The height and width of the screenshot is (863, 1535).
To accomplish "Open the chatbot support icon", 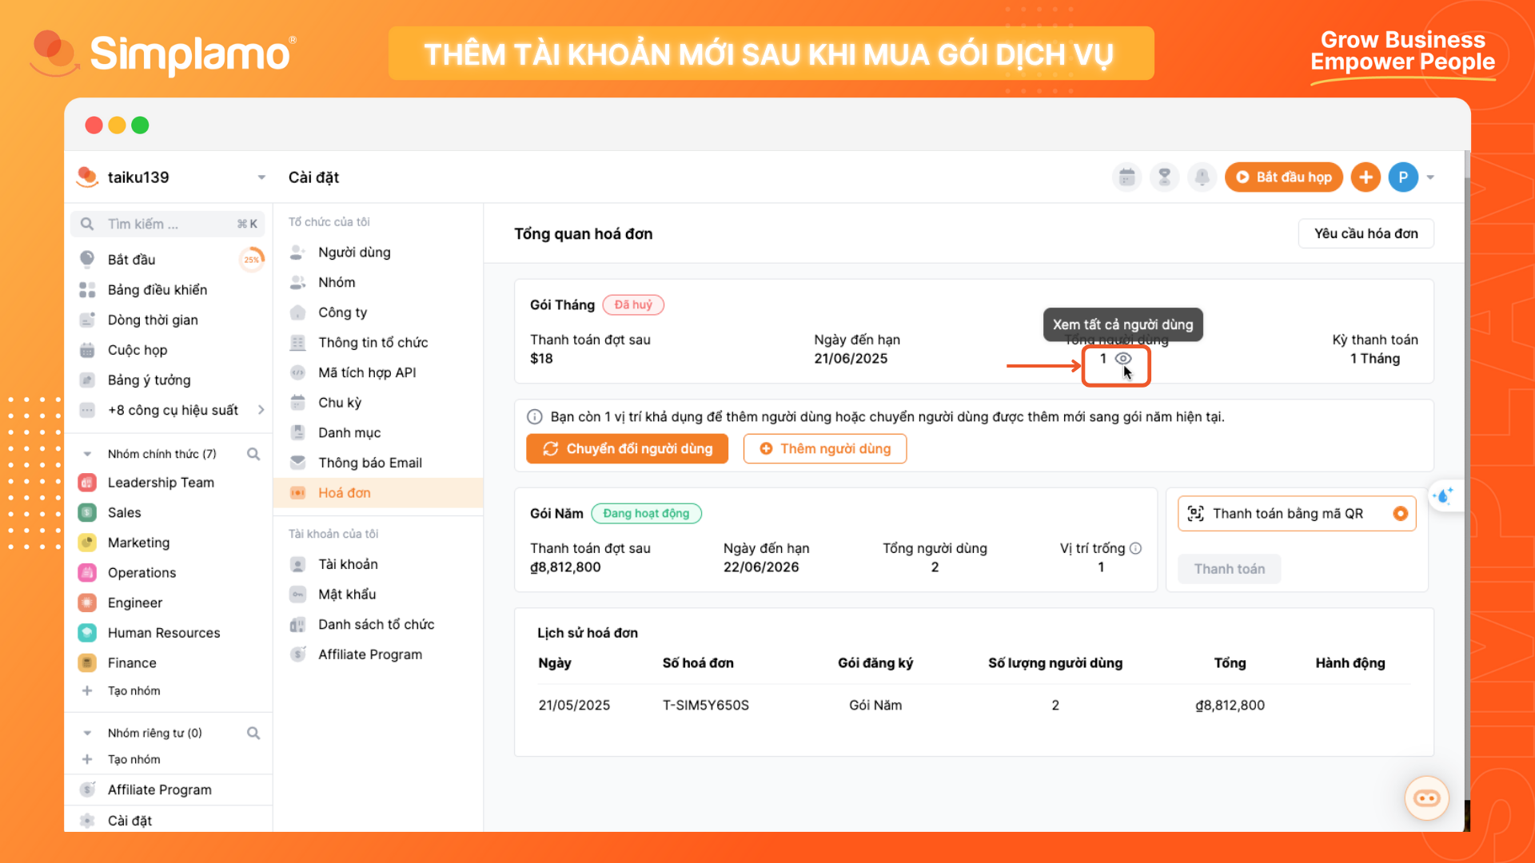I will point(1426,797).
